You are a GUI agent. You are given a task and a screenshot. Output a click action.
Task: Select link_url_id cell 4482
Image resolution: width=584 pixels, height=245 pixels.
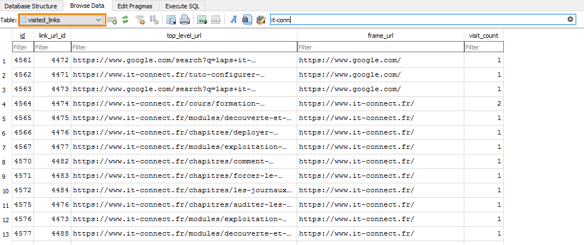[x=52, y=161]
